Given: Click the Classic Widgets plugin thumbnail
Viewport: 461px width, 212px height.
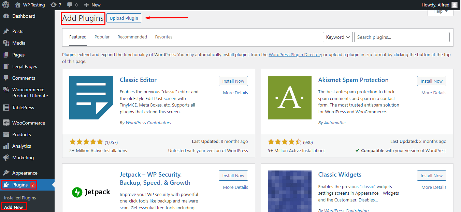Looking at the screenshot, I should [x=290, y=191].
